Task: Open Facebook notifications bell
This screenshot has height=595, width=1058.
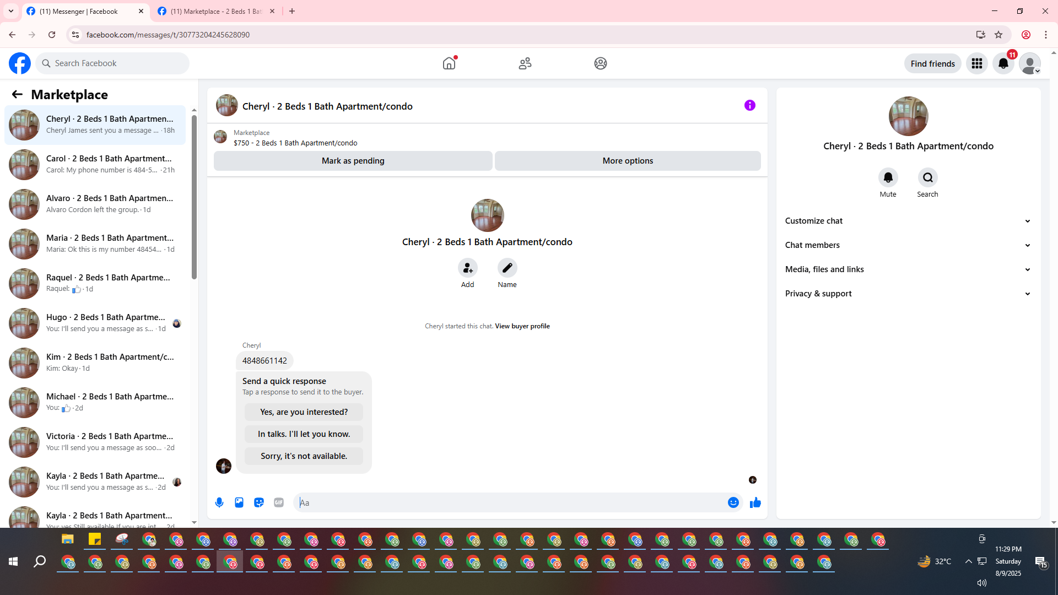Action: (1003, 63)
